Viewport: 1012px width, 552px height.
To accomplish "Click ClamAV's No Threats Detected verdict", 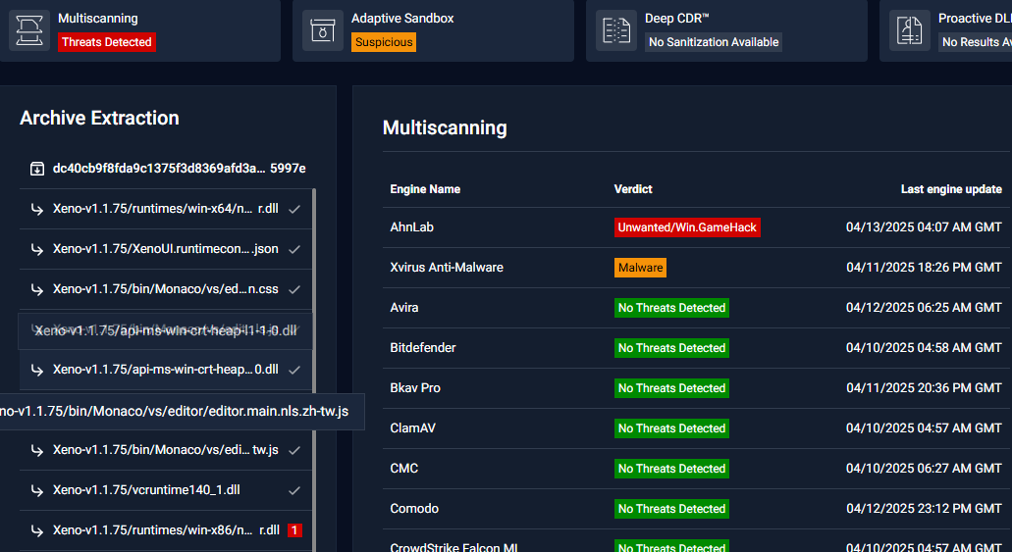I will point(671,428).
